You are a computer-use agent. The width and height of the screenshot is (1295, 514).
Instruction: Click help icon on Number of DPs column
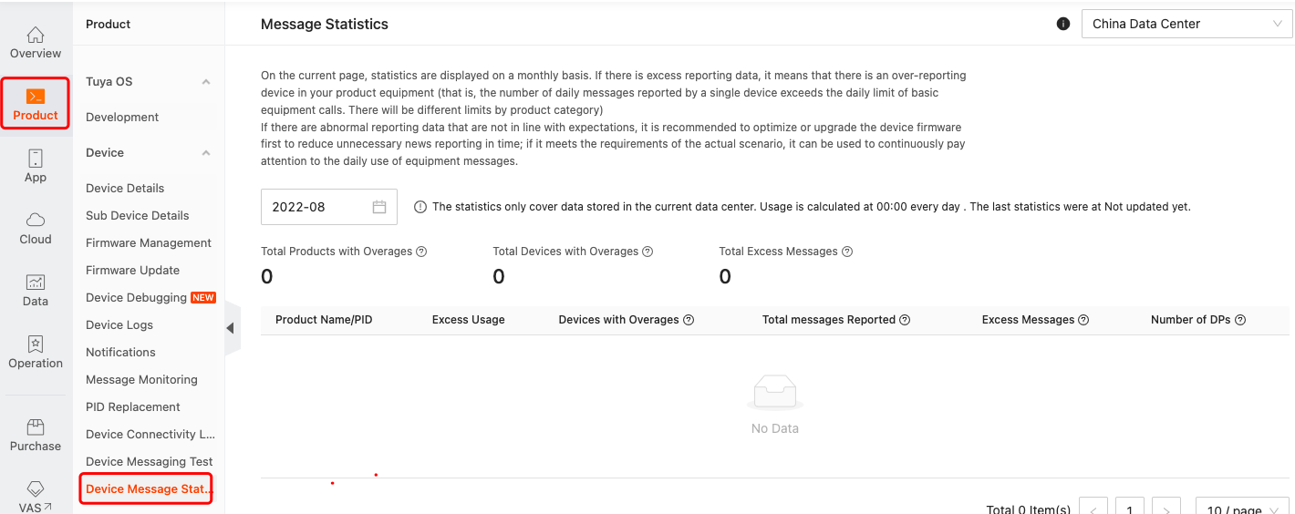pyautogui.click(x=1240, y=320)
